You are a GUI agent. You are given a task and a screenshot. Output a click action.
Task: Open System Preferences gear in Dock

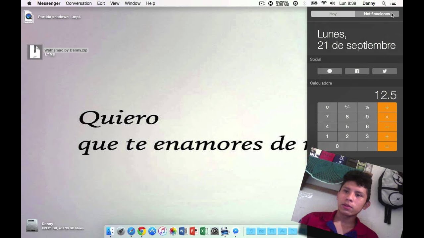pyautogui.click(x=215, y=231)
